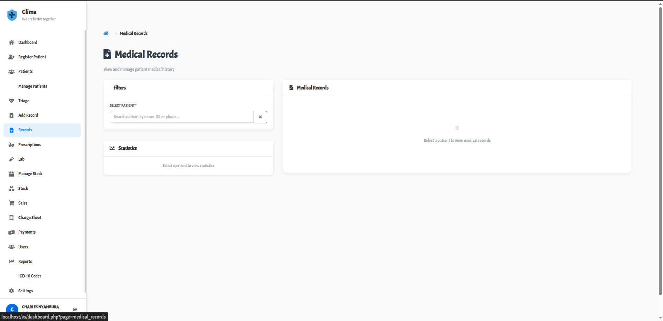Click the Medical Records breadcrumb text

pos(133,34)
